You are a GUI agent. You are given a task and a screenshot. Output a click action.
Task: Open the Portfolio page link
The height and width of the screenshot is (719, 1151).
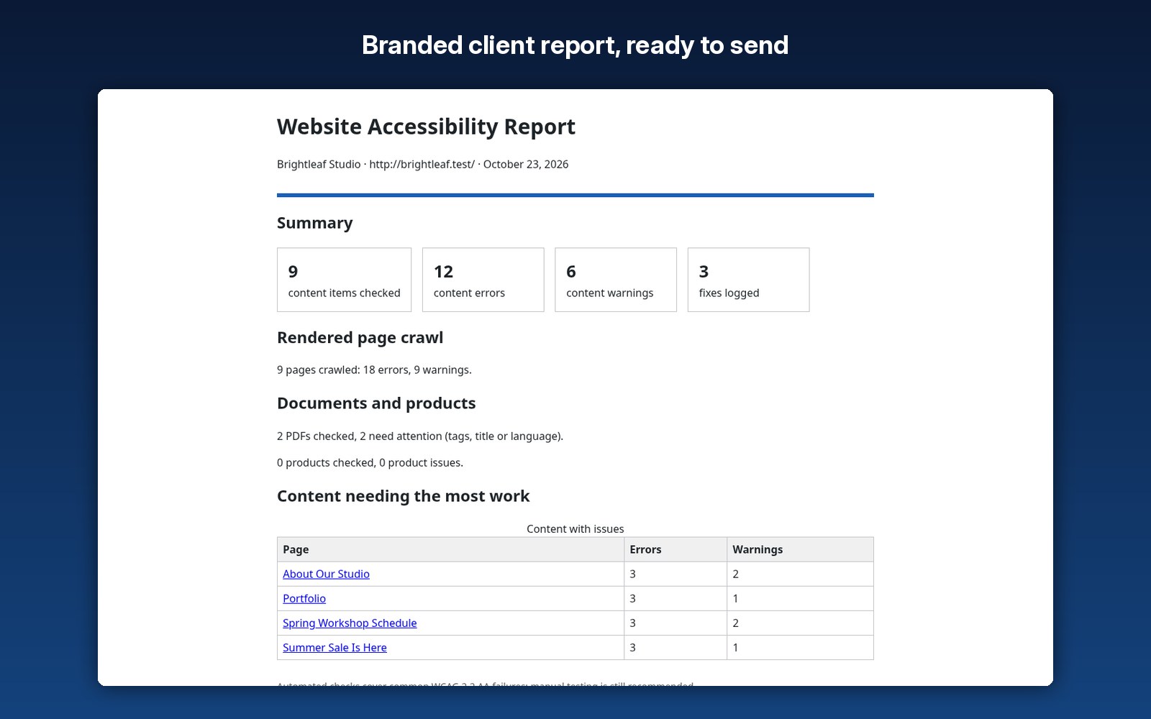(304, 598)
